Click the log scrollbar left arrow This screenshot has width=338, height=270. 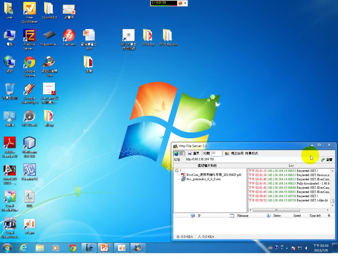coord(250,210)
